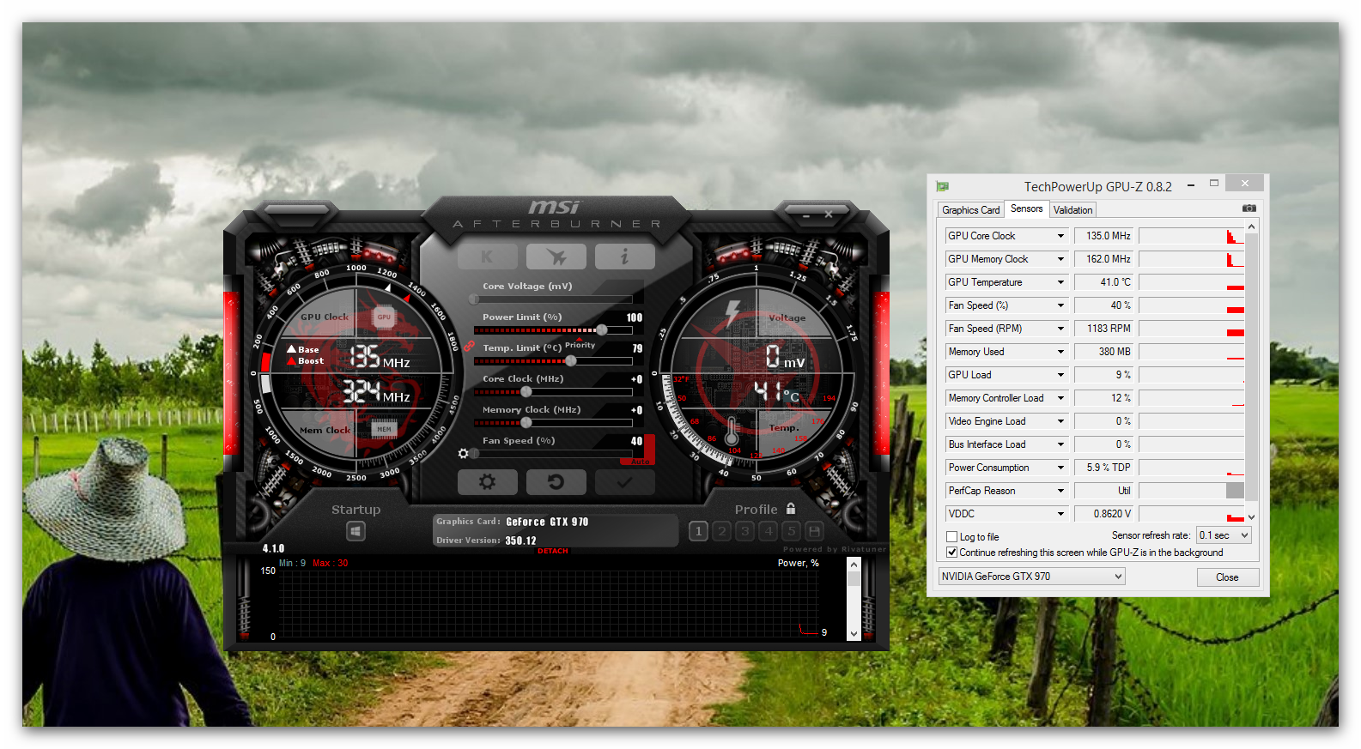Toggle the Windows Startup icon in Afterburner
1361x749 pixels.
tap(356, 532)
